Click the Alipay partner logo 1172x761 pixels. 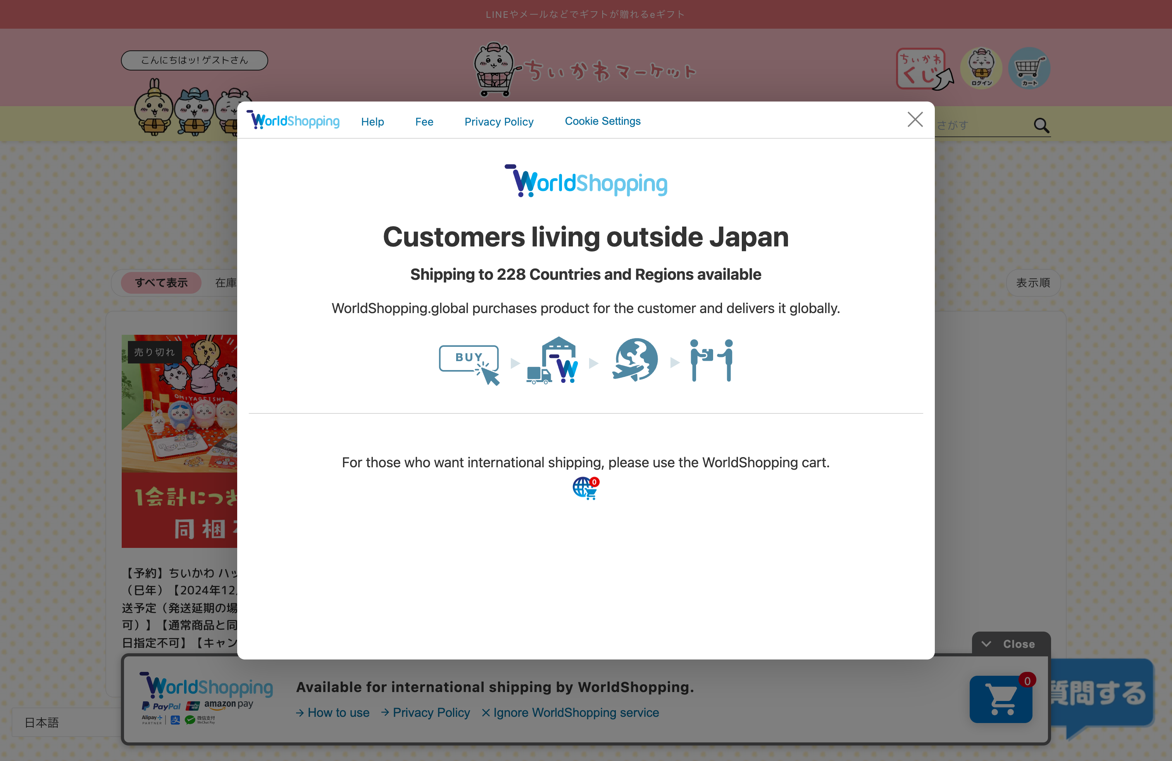click(x=152, y=720)
